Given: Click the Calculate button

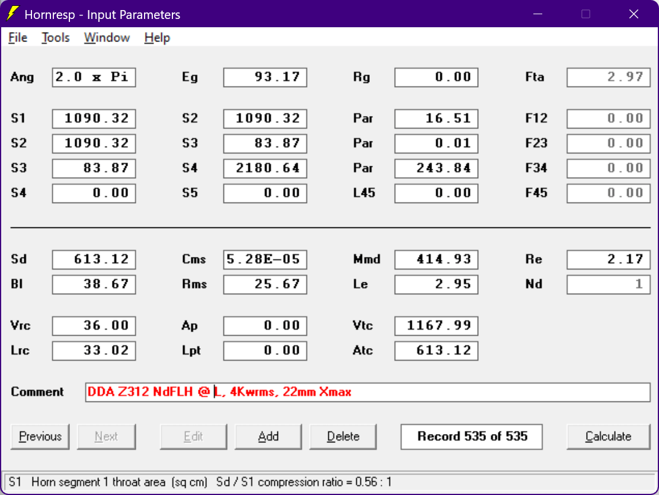Looking at the screenshot, I should [x=608, y=436].
